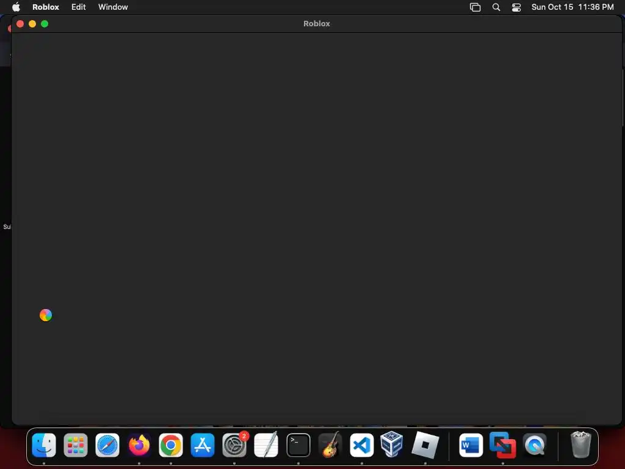Launch Finder from the Dock
This screenshot has width=625, height=469.
(44, 445)
